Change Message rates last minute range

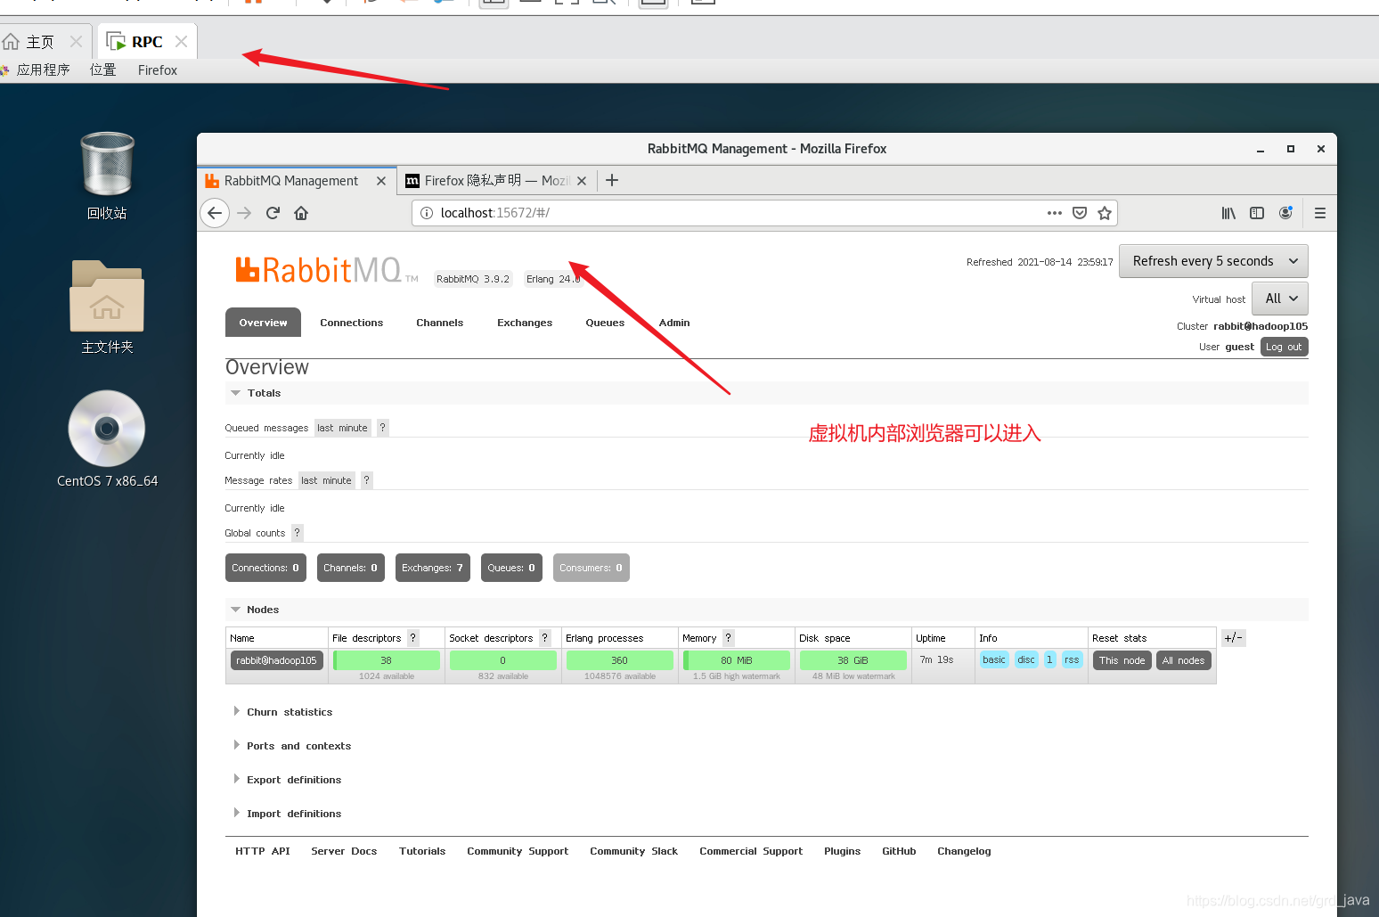326,480
